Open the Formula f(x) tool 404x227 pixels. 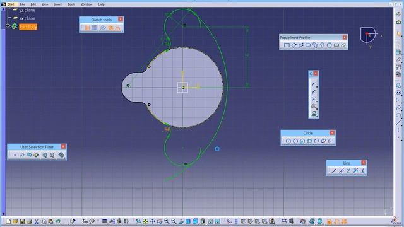(x=85, y=221)
